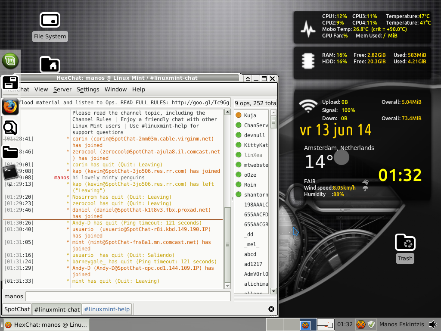Viewport: 441px width, 331px height.
Task: Open the View menu
Action: 41,89
